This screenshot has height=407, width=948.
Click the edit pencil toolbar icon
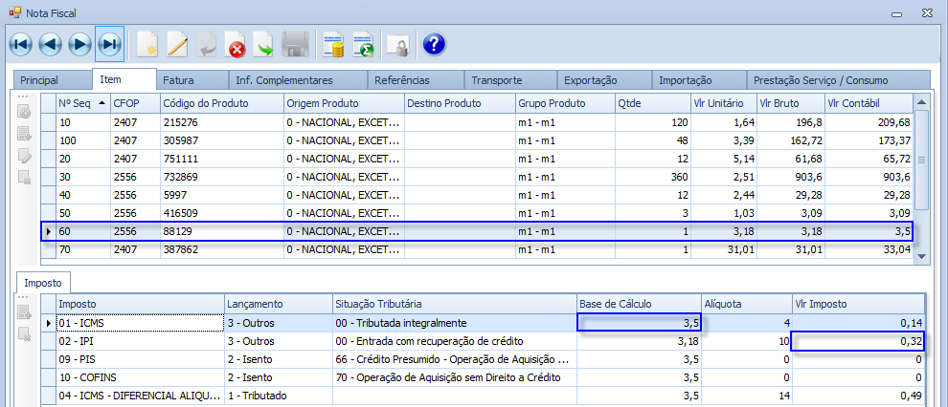click(177, 44)
